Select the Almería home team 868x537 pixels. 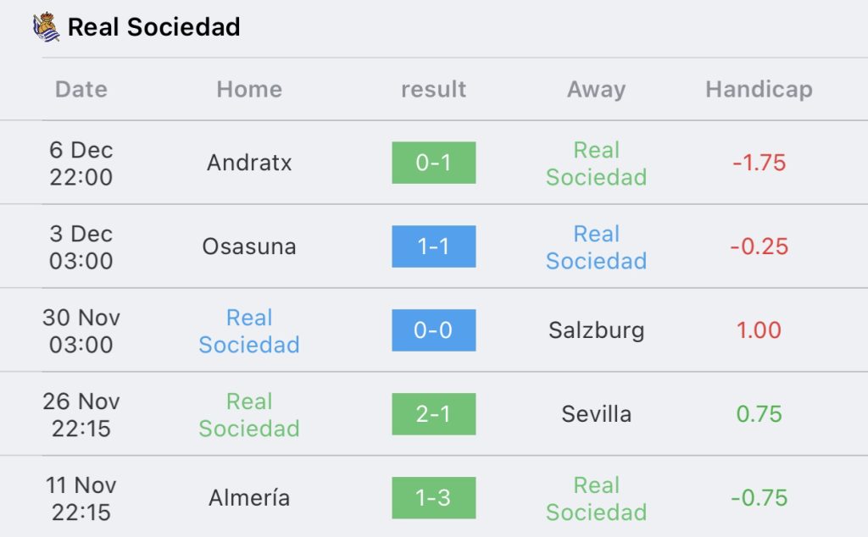click(x=249, y=498)
